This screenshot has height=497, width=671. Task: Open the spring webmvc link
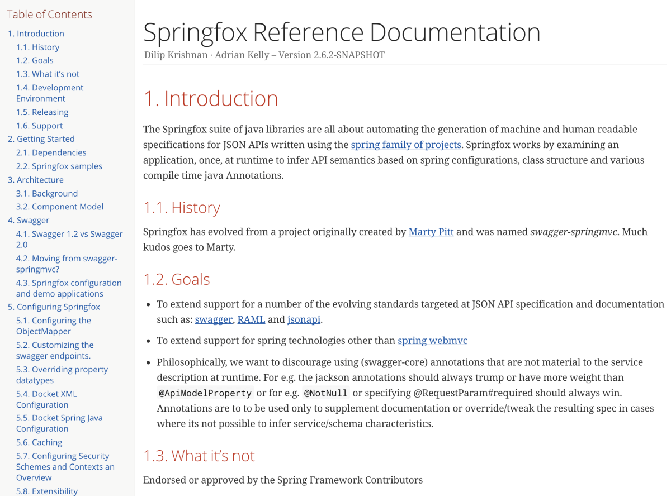(x=432, y=341)
